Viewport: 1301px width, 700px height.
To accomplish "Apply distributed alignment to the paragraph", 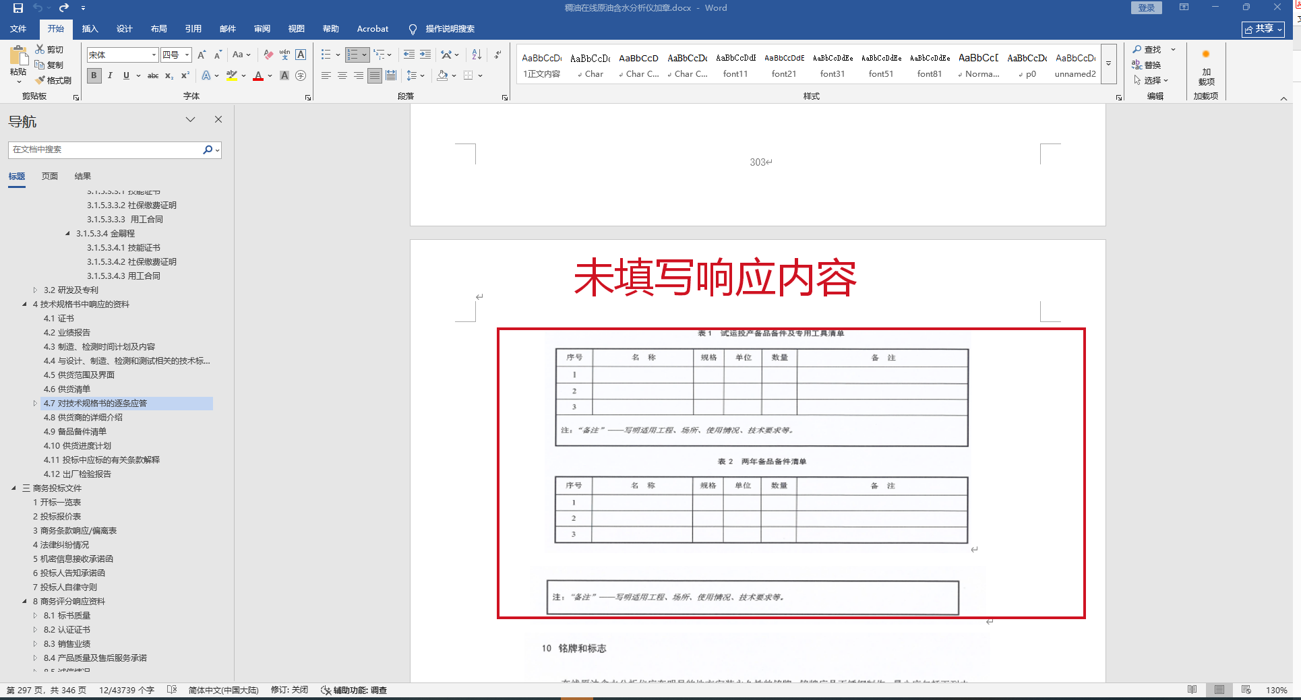I will 391,75.
